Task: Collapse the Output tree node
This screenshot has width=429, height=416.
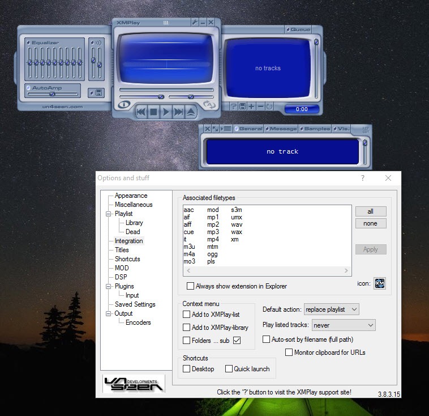Action: click(x=109, y=313)
